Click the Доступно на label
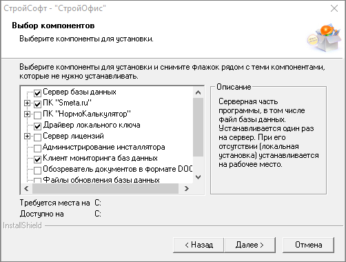This screenshot has width=346, height=262. [x=42, y=214]
